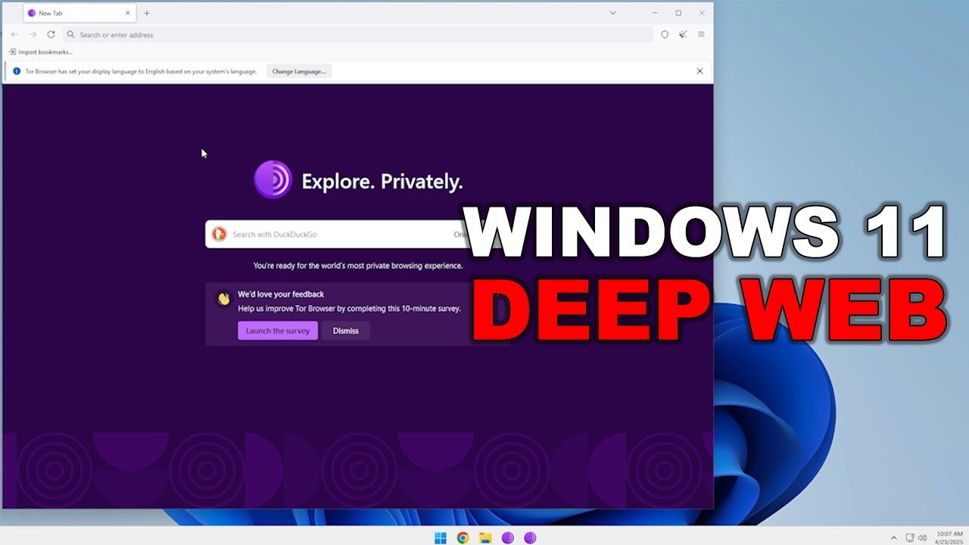This screenshot has height=545, width=969.
Task: Focus the Search or enter address bar
Action: [x=357, y=35]
